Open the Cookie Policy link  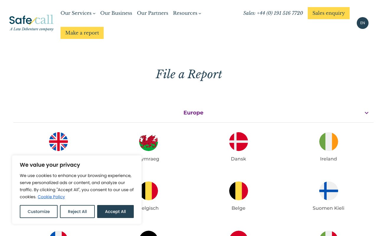tap(51, 197)
